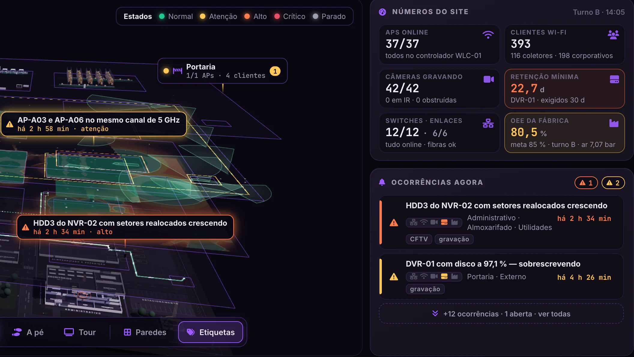Click the Wi-Fi icon in APs Online card
Viewport: 634px width, 357px height.
(488, 35)
